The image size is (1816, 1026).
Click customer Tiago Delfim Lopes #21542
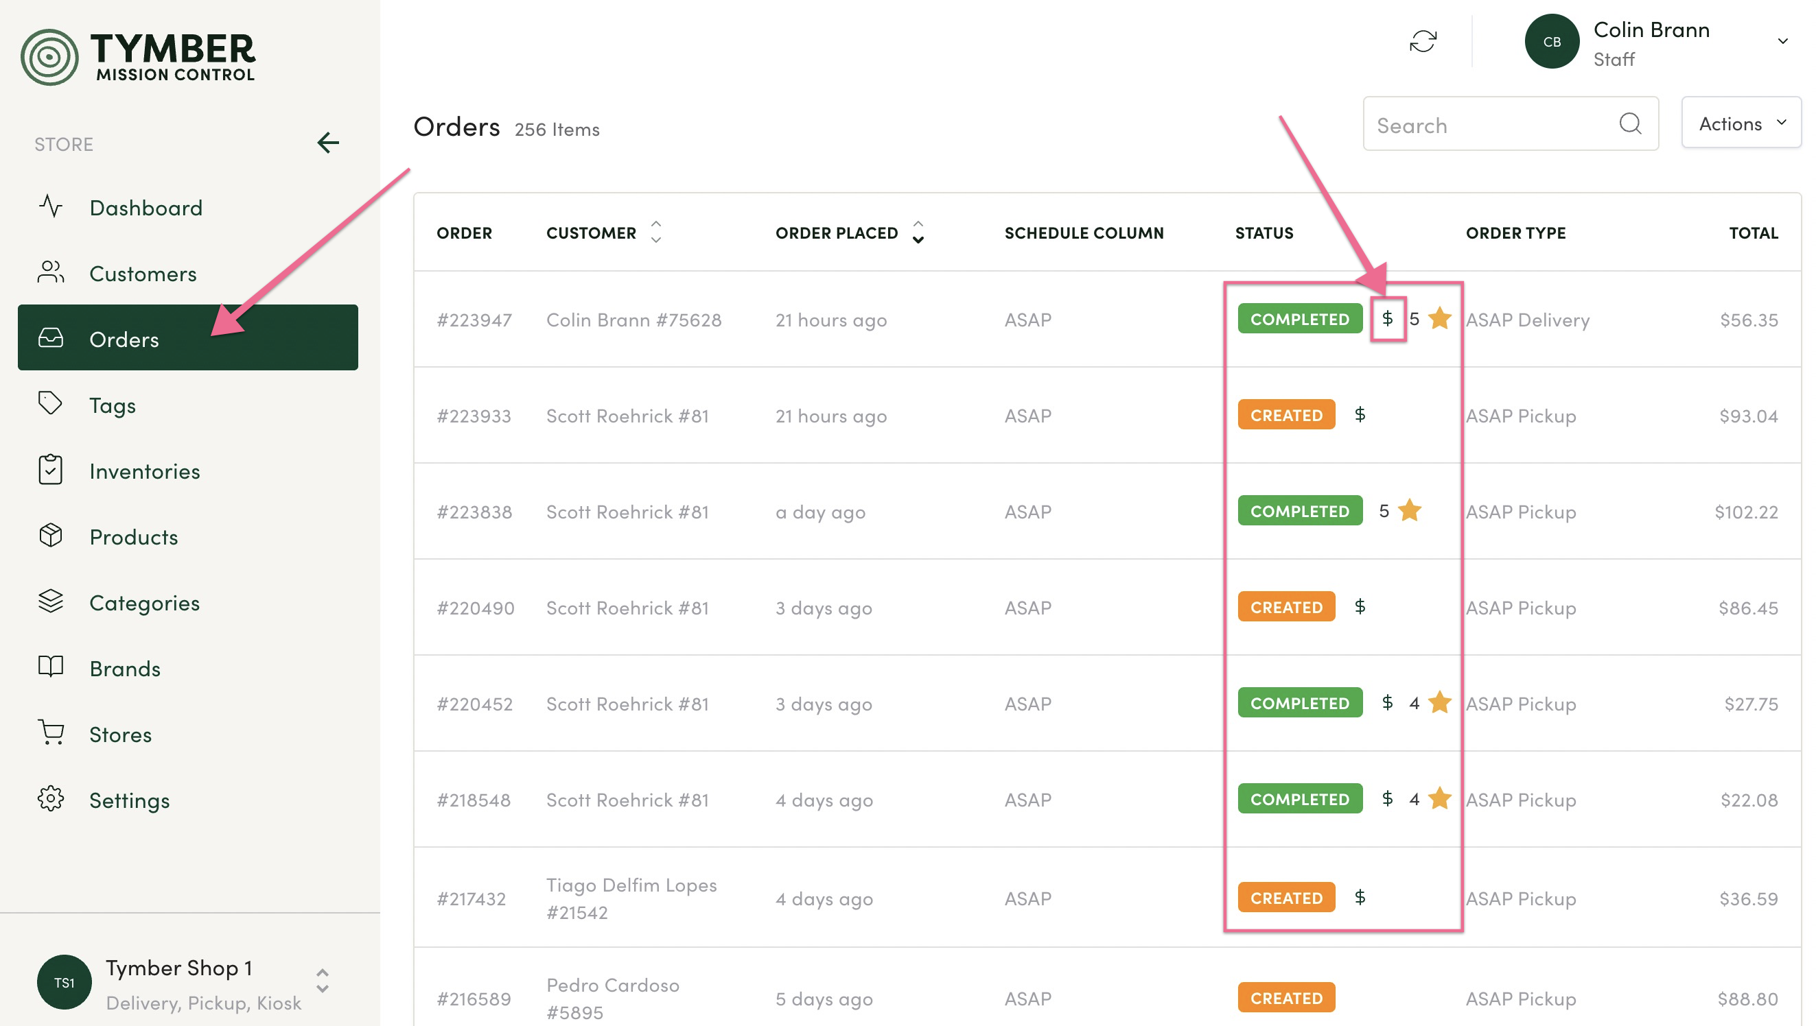pos(631,898)
